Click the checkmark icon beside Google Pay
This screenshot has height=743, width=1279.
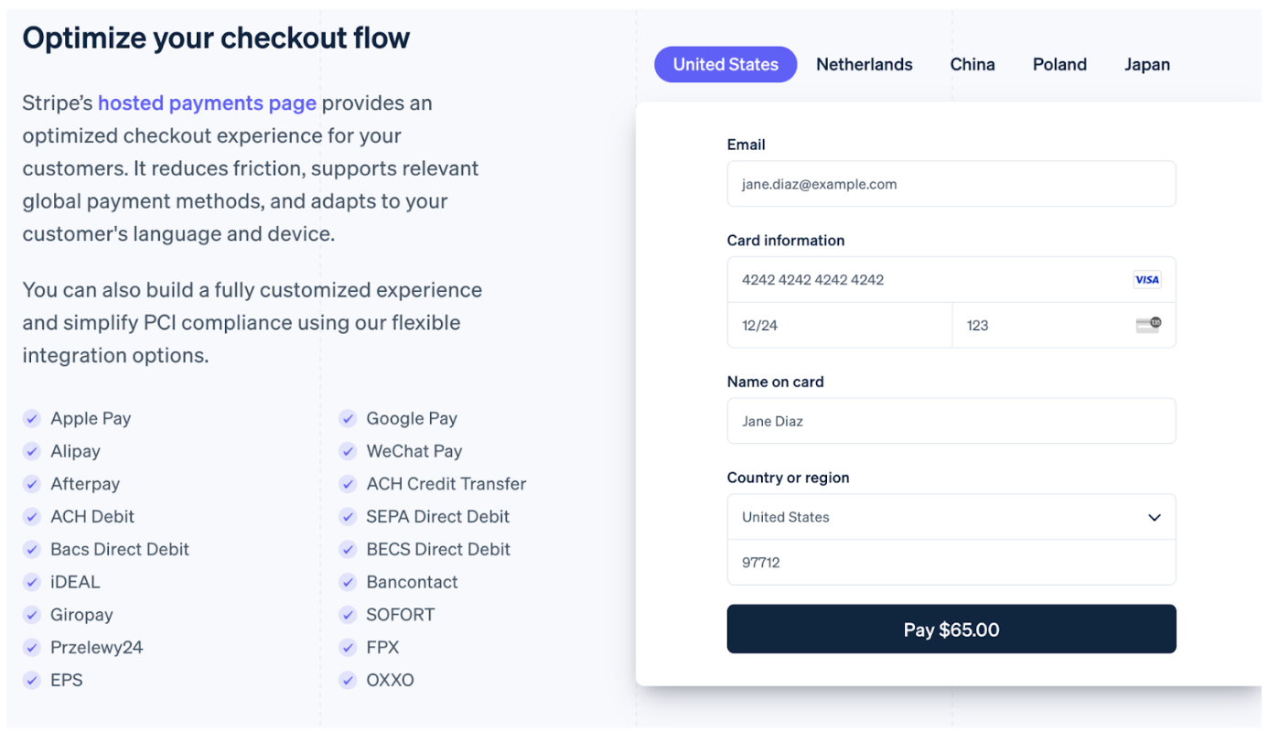(348, 419)
